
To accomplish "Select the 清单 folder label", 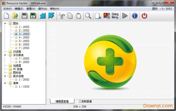I will pyautogui.click(x=16, y=83).
